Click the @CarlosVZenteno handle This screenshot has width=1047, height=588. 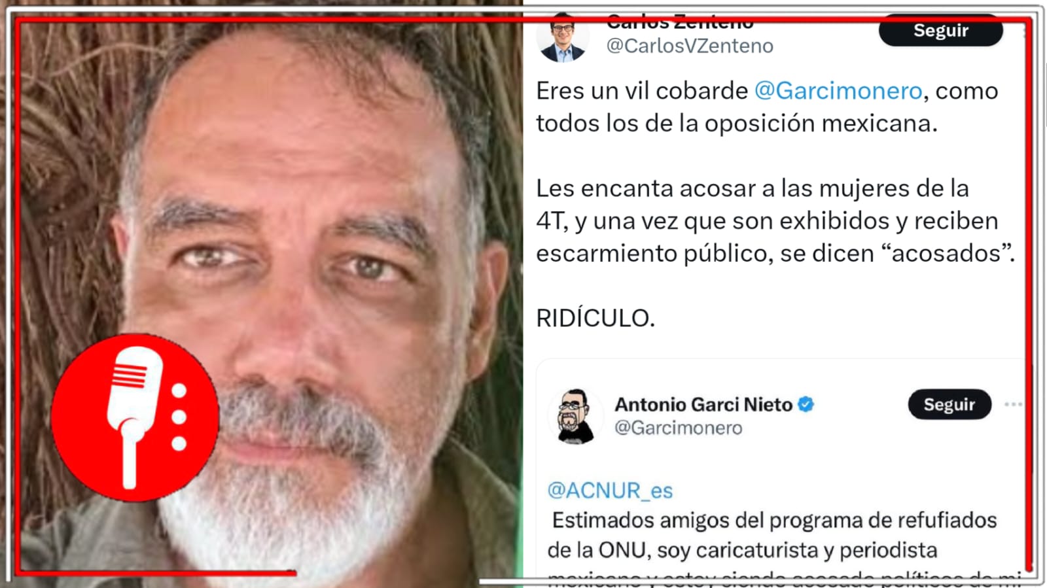coord(690,46)
